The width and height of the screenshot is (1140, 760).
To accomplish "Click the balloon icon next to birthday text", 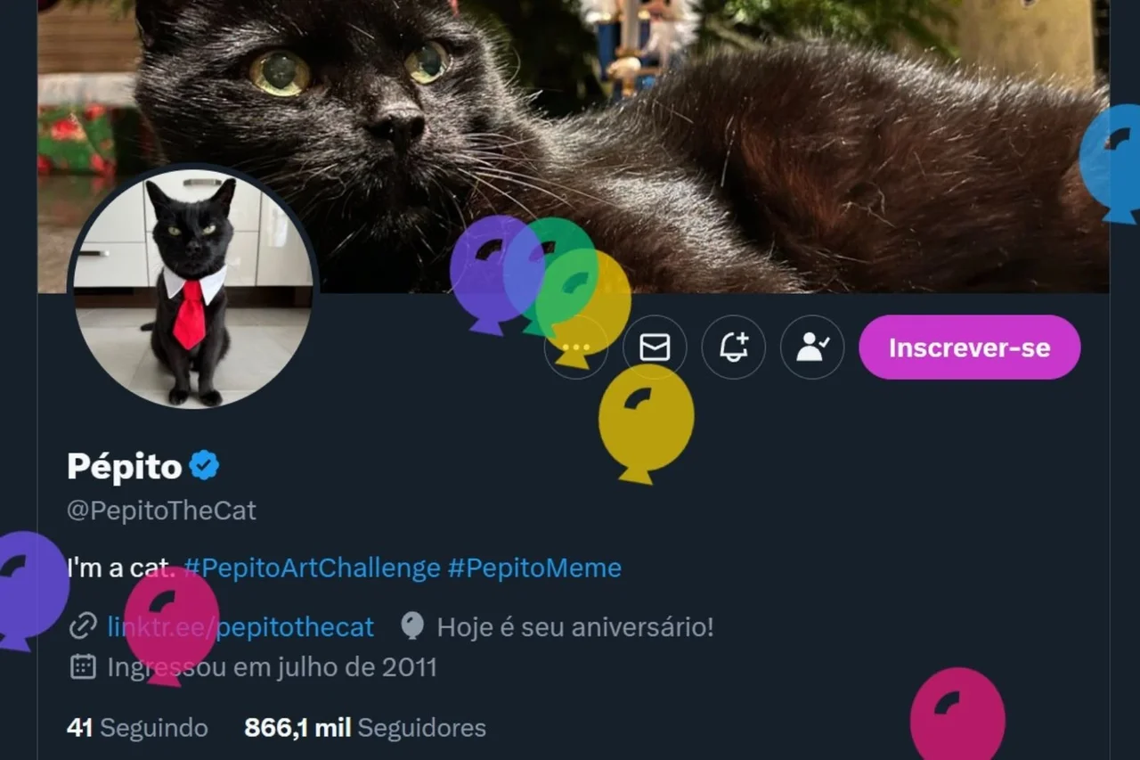I will point(411,625).
